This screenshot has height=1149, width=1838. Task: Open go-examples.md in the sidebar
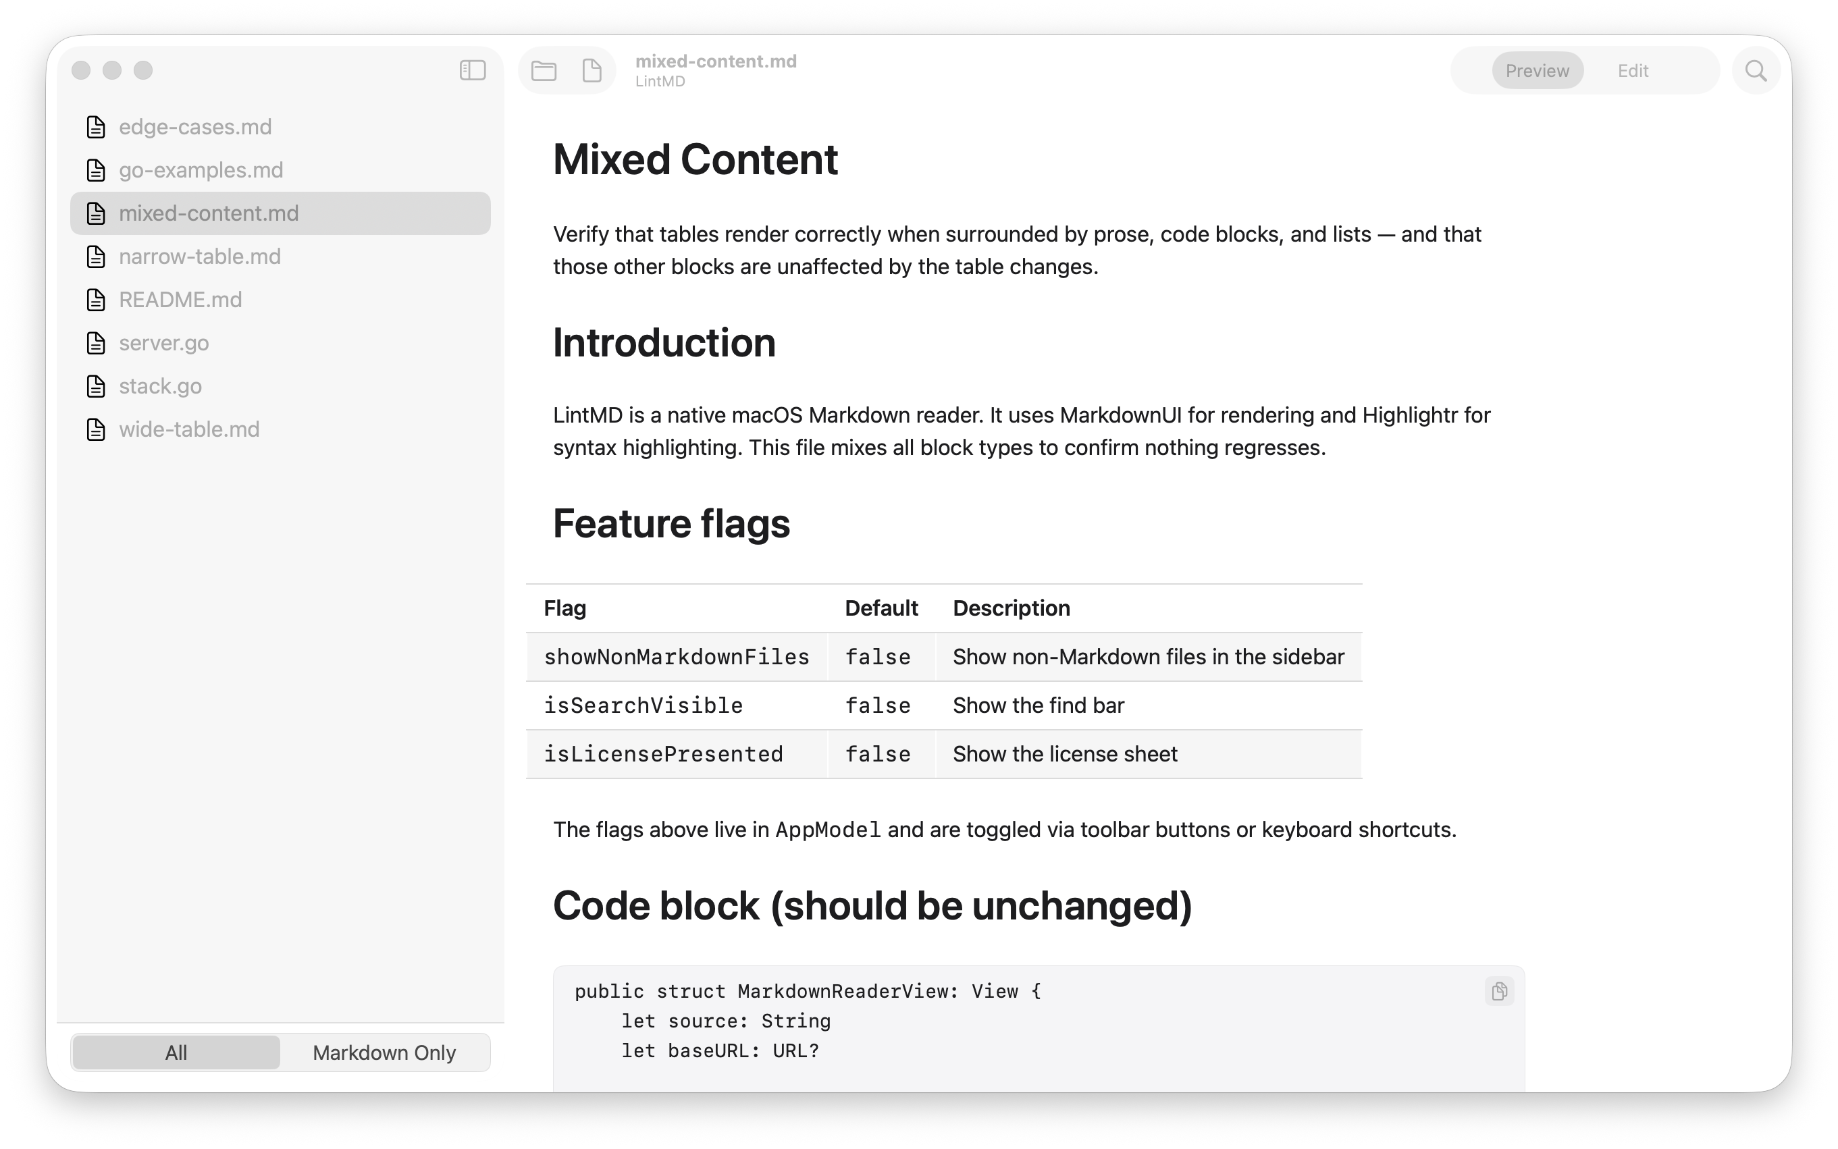point(280,170)
